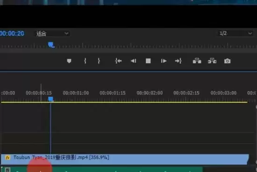
Task: Click the Mark Out bracket icon
Action: click(x=99, y=61)
